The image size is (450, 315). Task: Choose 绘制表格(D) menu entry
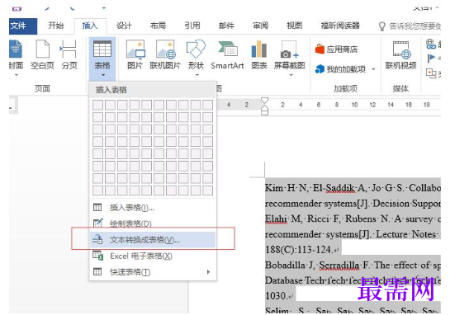coord(153,223)
